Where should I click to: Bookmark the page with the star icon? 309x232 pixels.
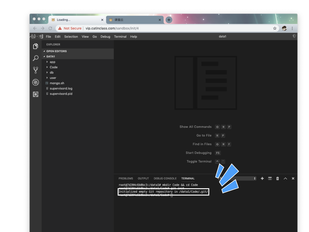(275, 28)
